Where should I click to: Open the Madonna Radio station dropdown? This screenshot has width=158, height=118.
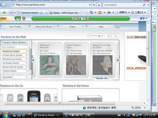pos(27,51)
